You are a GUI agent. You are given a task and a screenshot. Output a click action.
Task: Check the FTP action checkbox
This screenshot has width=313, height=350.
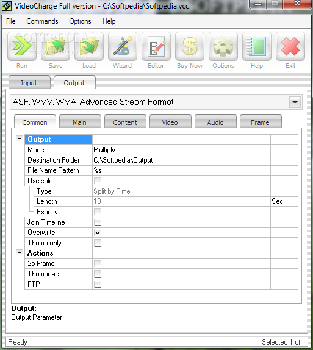(x=98, y=284)
